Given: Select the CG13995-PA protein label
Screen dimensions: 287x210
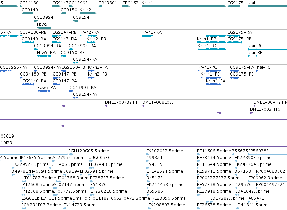Looking at the screenshot, I should point(13,67).
